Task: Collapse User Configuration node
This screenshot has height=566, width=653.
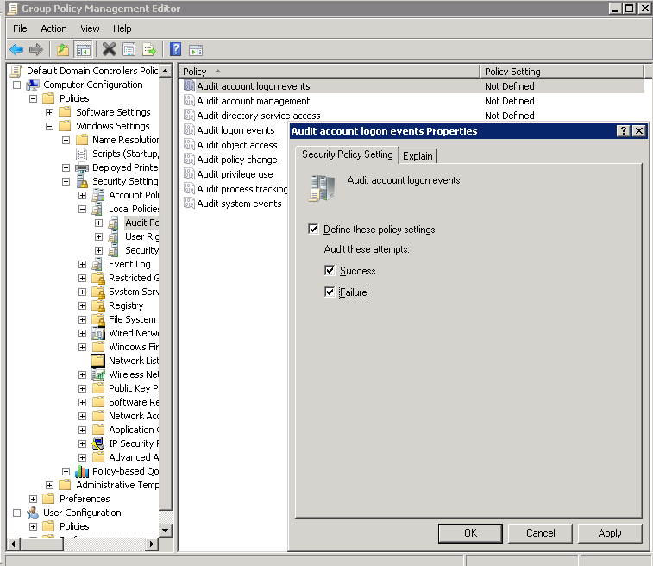Action: [x=16, y=513]
